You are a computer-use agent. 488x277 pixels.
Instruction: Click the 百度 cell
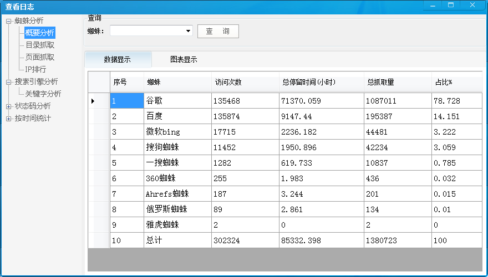pyautogui.click(x=177, y=116)
